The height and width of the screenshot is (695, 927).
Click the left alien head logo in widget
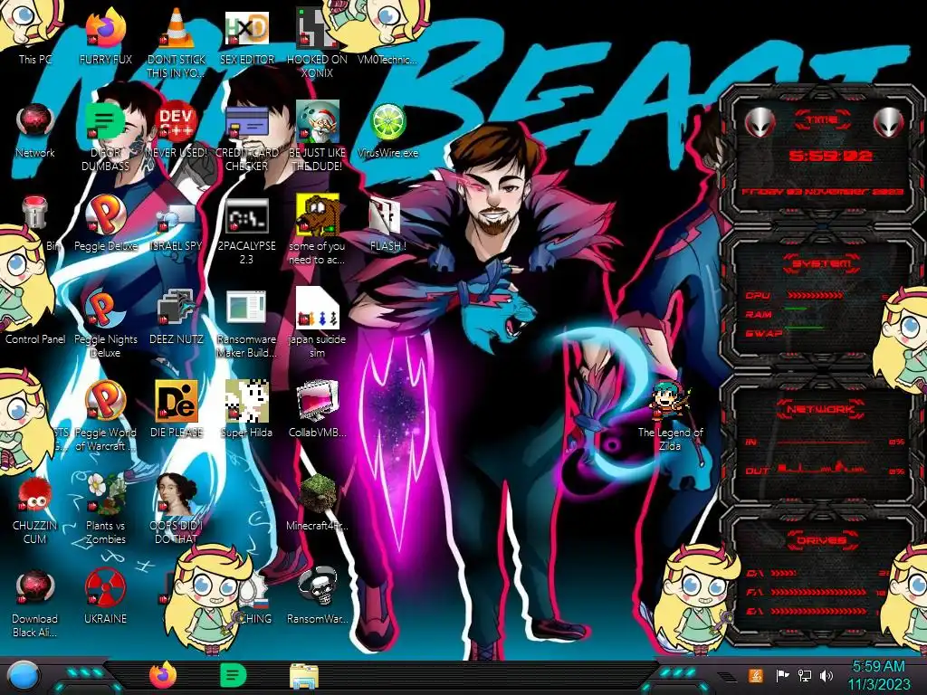point(760,122)
